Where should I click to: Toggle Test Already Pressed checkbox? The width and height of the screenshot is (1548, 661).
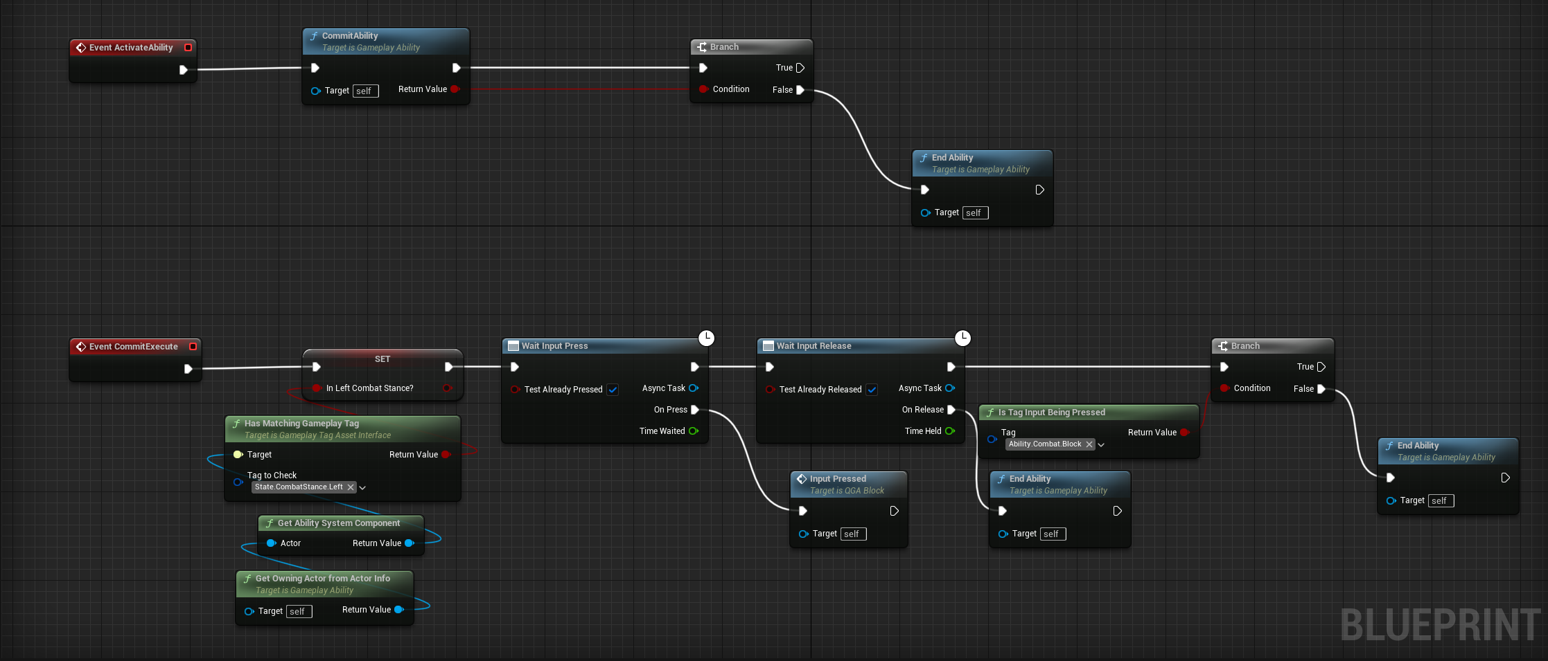pyautogui.click(x=613, y=390)
